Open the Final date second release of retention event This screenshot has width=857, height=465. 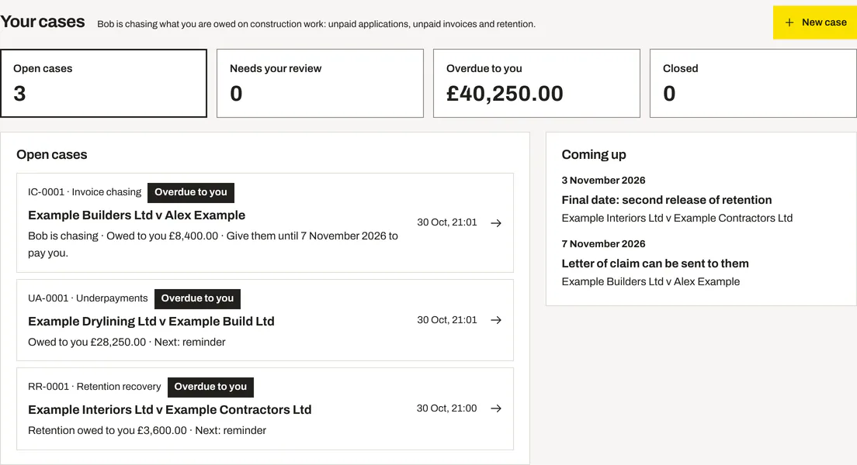(x=667, y=200)
